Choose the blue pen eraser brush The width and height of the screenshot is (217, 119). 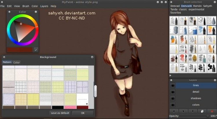(x=183, y=30)
